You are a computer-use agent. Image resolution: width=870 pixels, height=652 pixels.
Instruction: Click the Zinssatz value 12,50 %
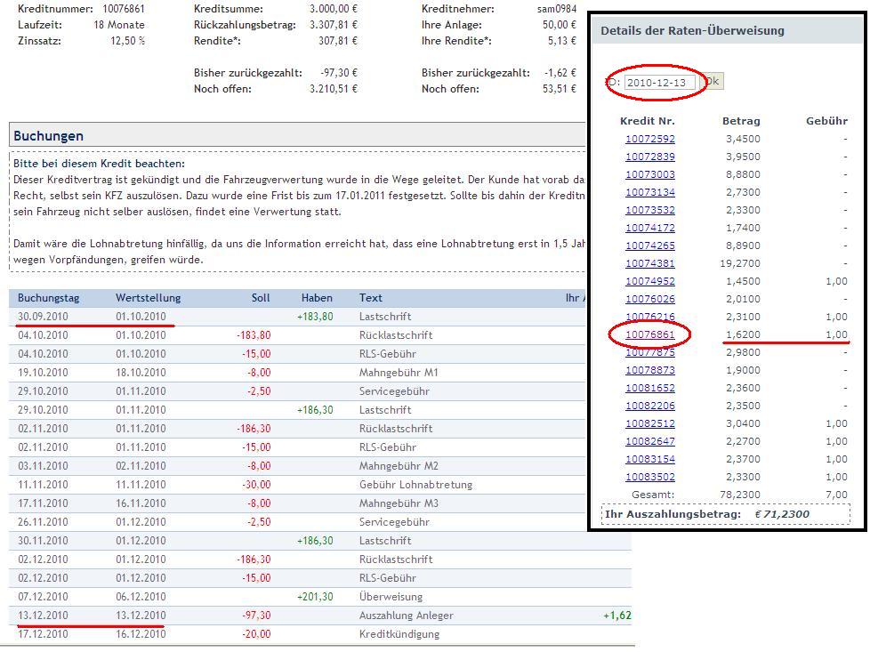[127, 41]
